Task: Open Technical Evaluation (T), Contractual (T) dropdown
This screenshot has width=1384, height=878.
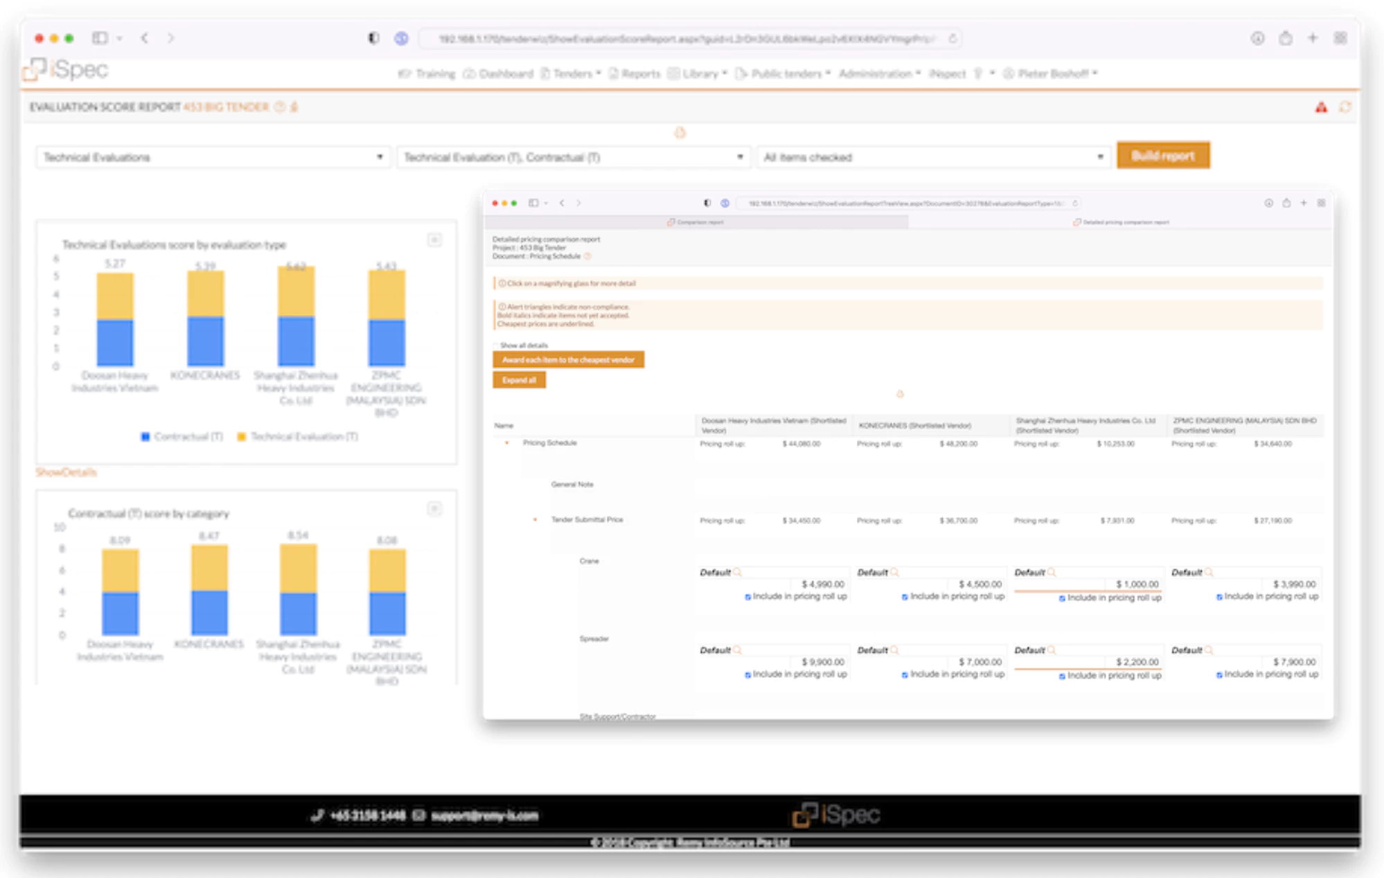Action: pyautogui.click(x=574, y=157)
